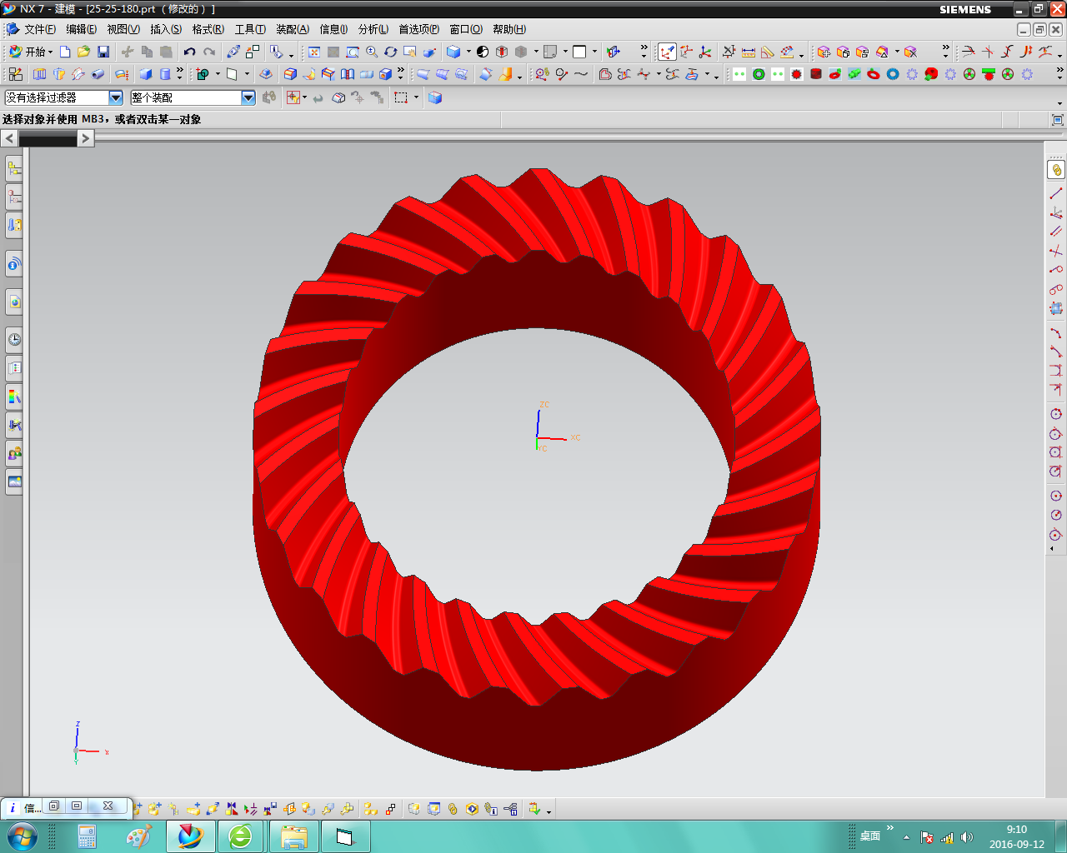The height and width of the screenshot is (853, 1067).
Task: Click the left arrow tab scroll button
Action: 9,138
